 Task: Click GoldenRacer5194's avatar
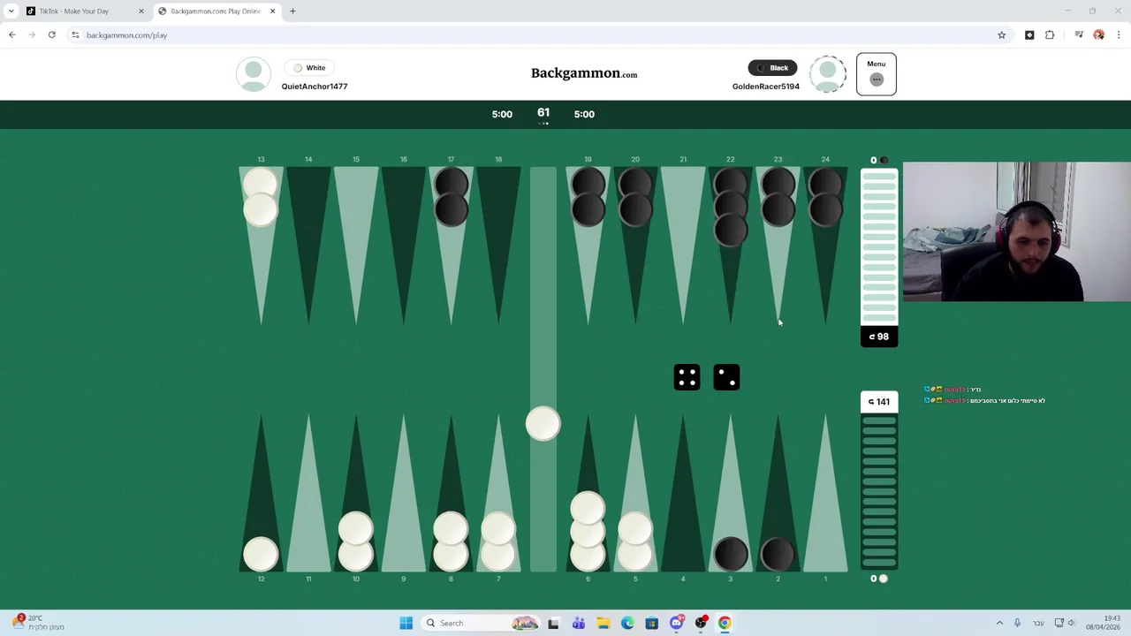tap(828, 74)
